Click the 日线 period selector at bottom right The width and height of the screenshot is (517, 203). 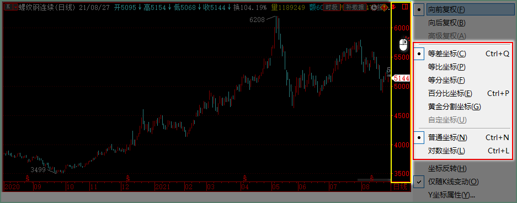click(x=401, y=187)
